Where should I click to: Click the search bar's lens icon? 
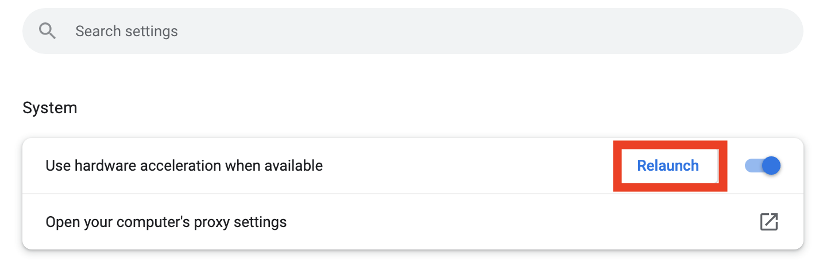click(48, 31)
